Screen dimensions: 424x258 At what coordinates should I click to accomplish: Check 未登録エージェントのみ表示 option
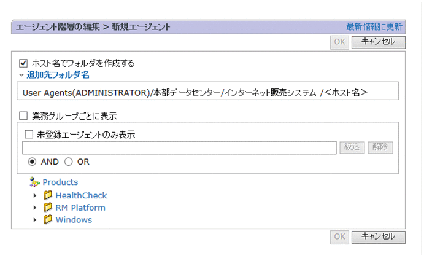(x=29, y=135)
